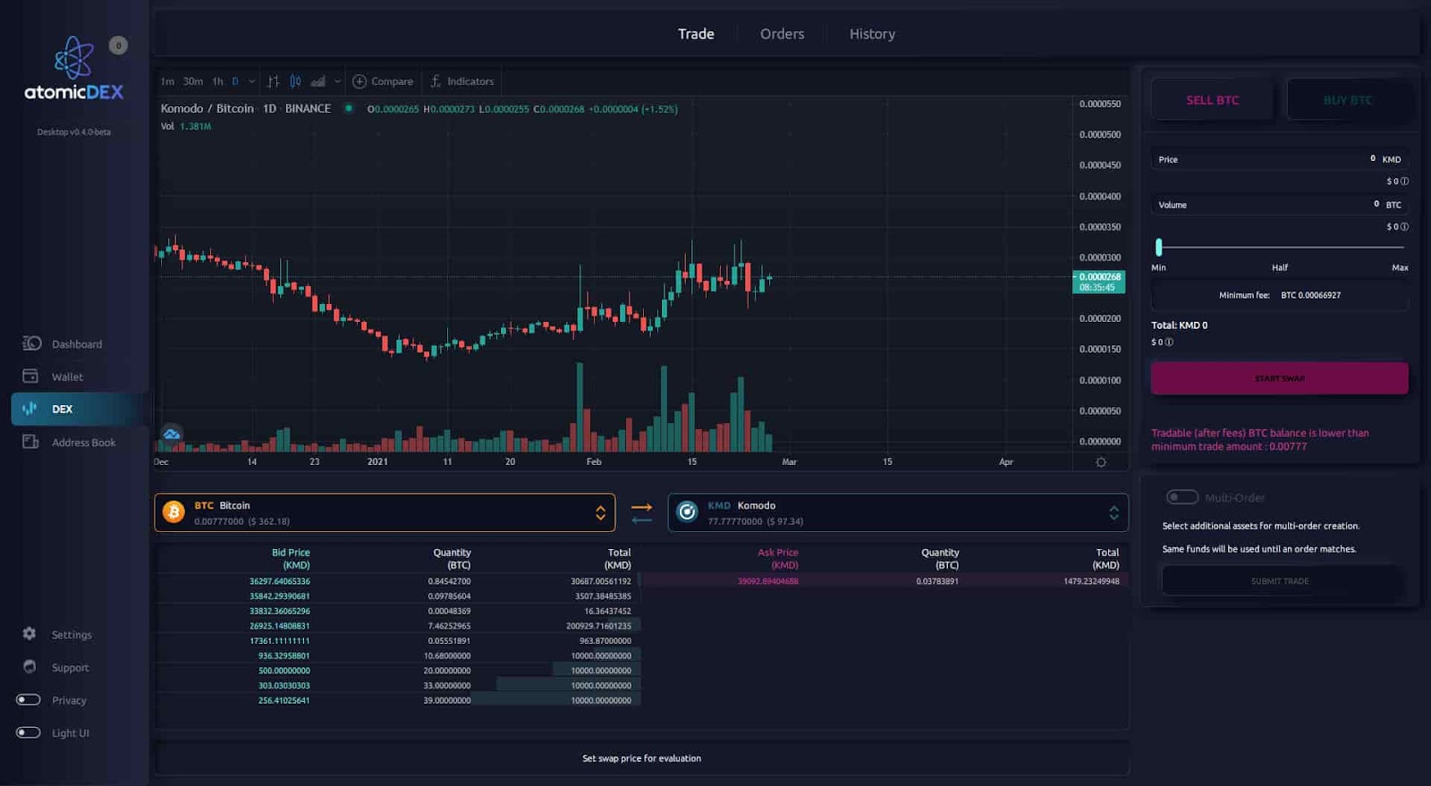1431x786 pixels.
Task: Click the atomicDEX logo
Action: coord(73,69)
